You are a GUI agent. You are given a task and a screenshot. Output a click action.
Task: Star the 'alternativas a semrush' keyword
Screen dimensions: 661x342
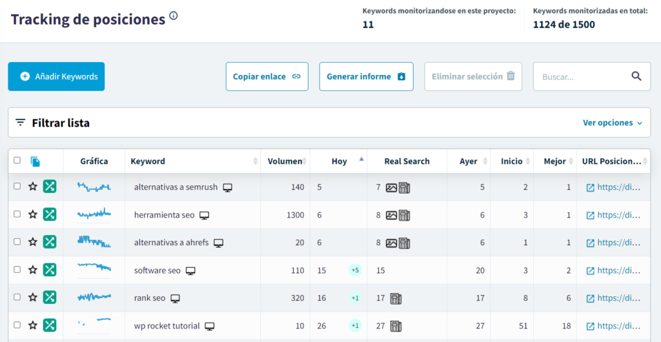point(33,187)
